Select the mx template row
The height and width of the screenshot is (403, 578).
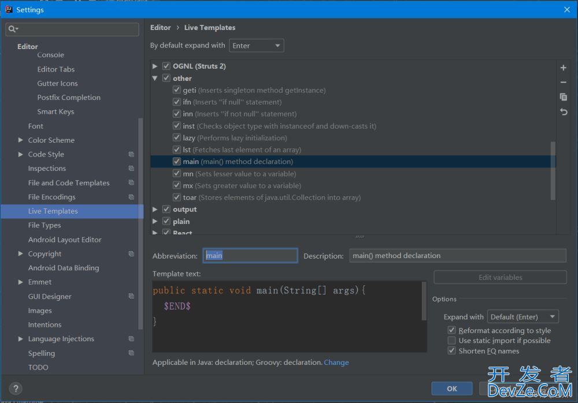tap(353, 185)
